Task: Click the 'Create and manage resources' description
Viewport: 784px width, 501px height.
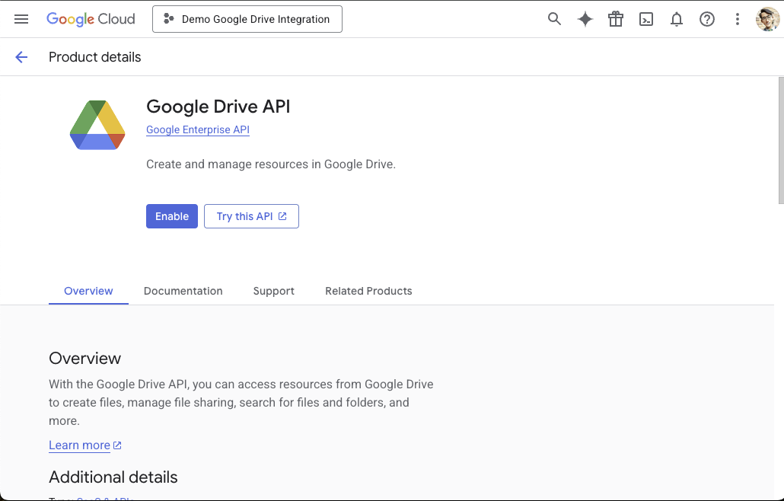Action: click(271, 164)
